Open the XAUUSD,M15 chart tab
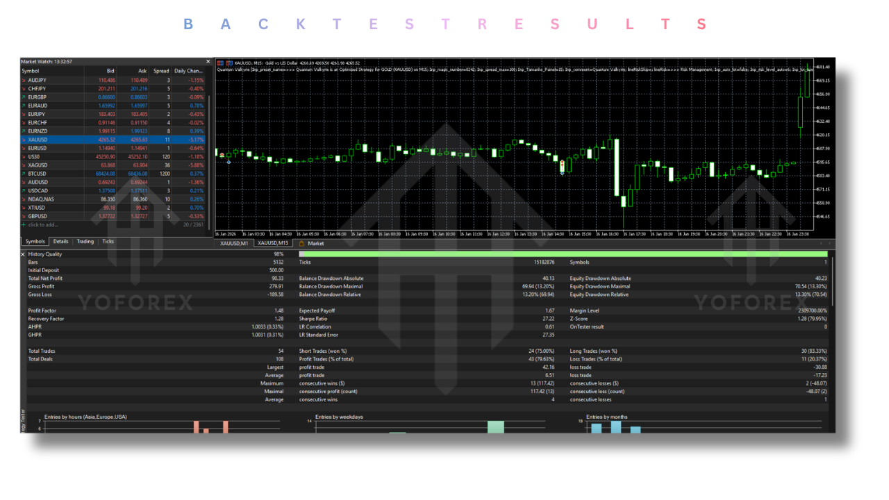 (273, 244)
